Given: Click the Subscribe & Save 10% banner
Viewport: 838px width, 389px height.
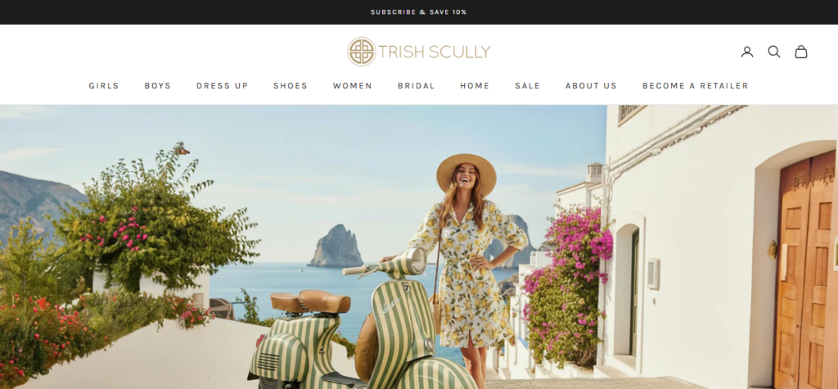Looking at the screenshot, I should point(419,11).
